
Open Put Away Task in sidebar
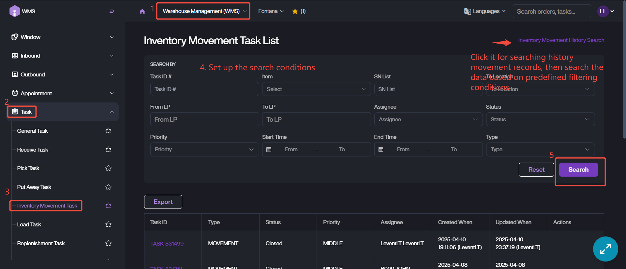point(34,187)
